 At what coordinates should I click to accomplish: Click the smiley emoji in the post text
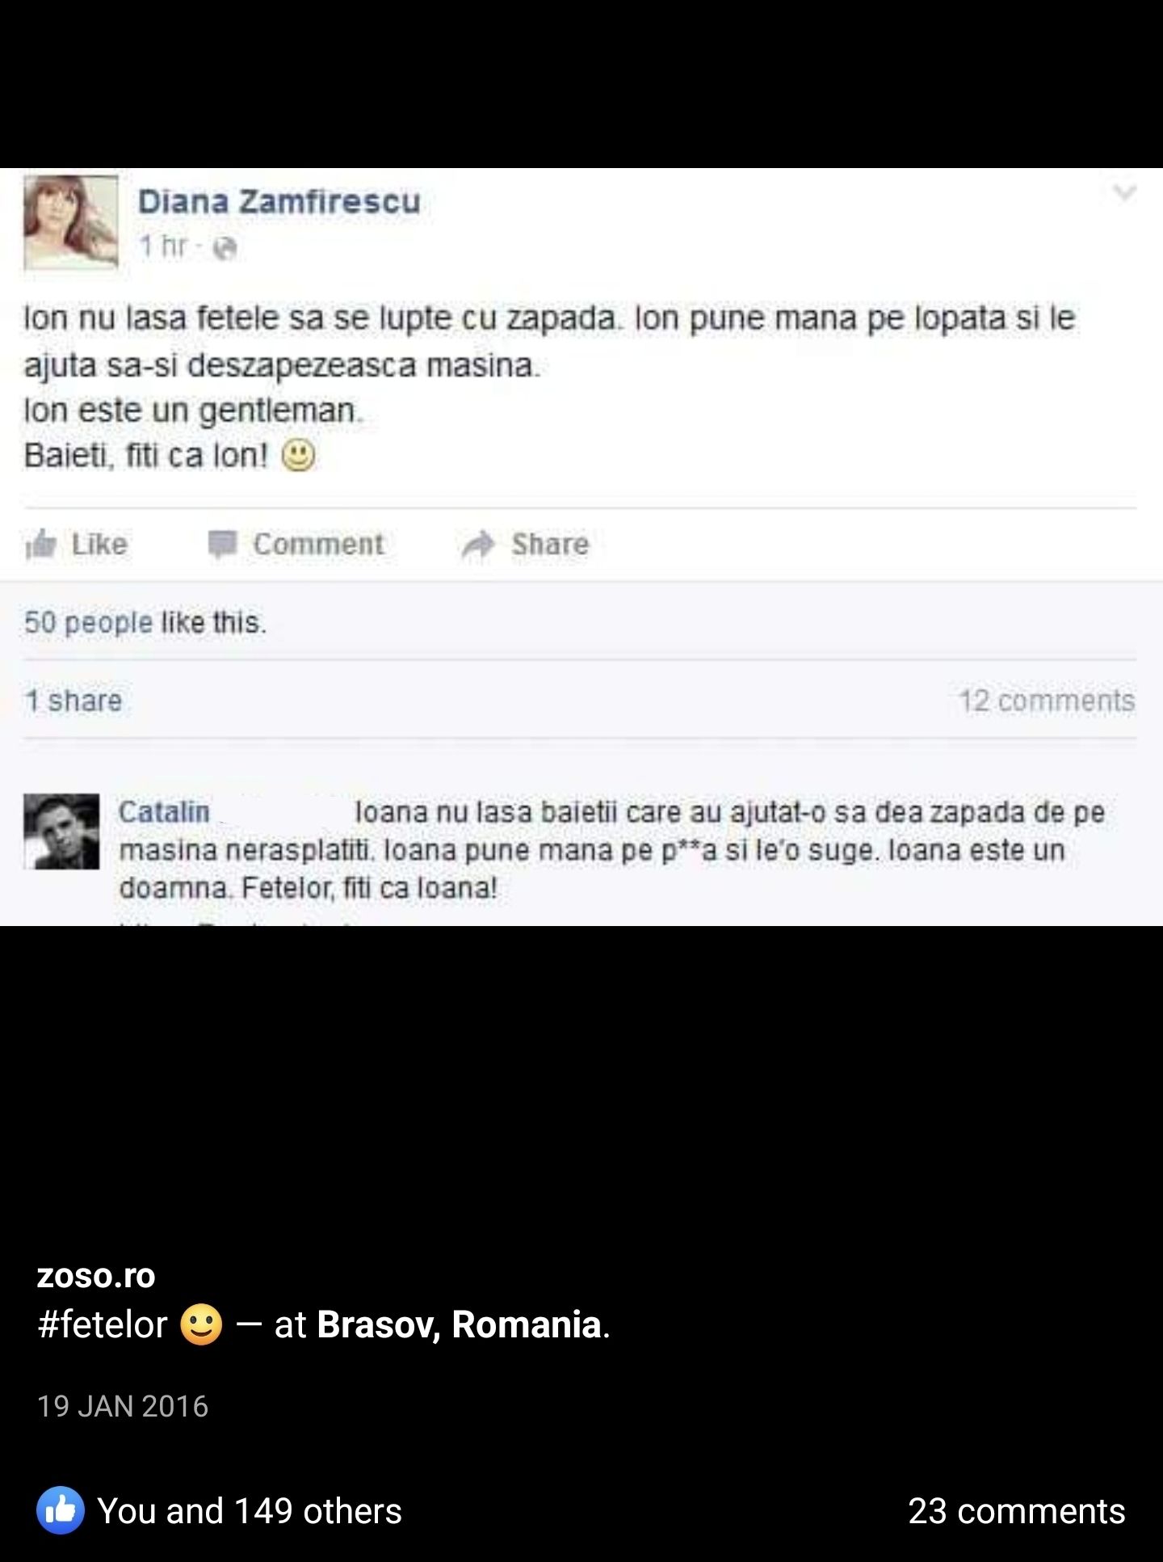(x=298, y=457)
